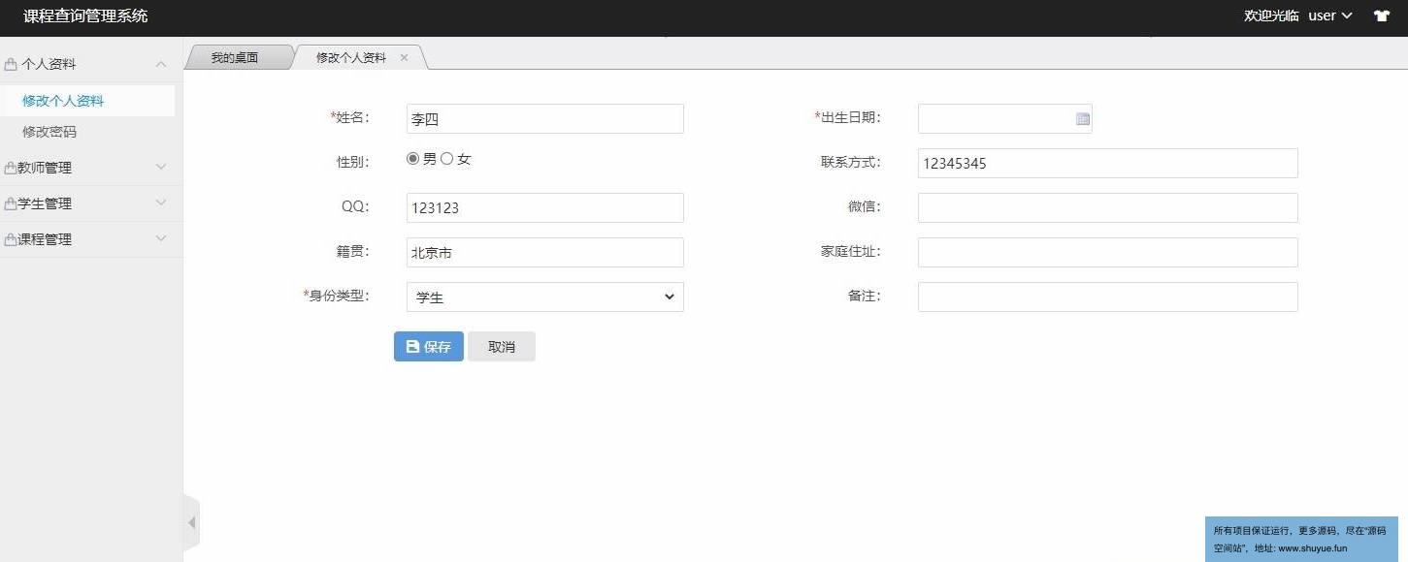Focus the empty 备注 field
The image size is (1408, 562).
1108,297
